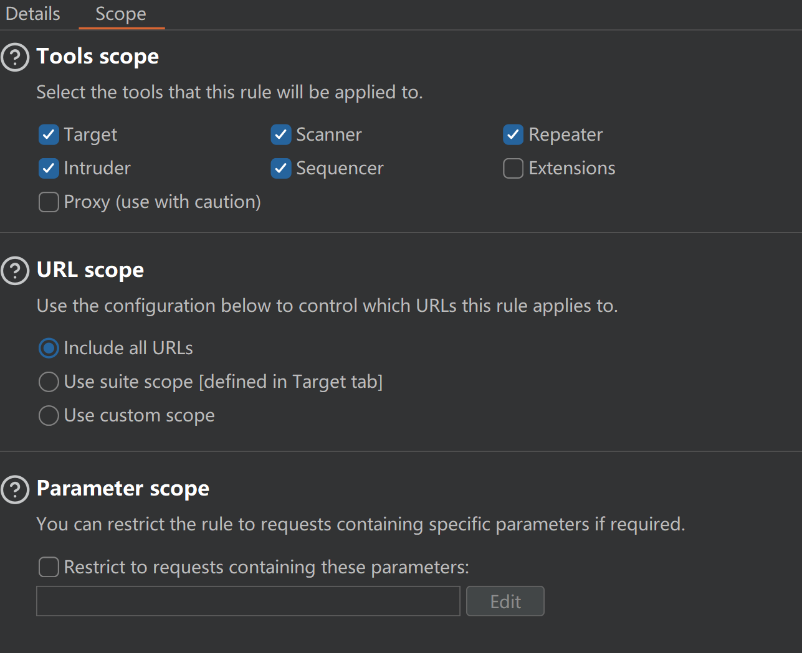Click the parameters text input field
The image size is (802, 653).
(x=248, y=601)
